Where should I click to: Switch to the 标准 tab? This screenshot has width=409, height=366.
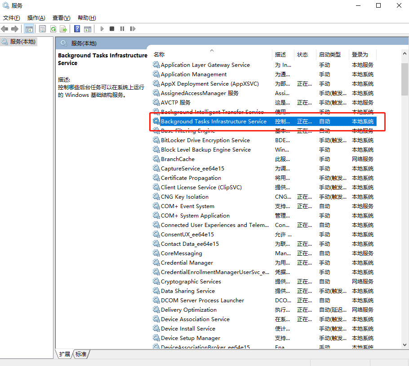point(80,354)
